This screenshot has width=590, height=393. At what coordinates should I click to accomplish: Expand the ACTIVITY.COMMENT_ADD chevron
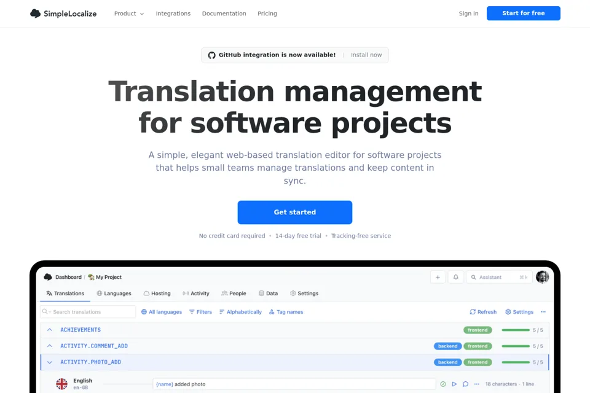click(x=50, y=346)
